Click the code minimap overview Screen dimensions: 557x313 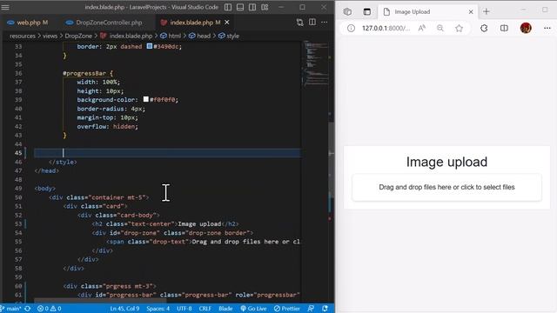(x=315, y=63)
